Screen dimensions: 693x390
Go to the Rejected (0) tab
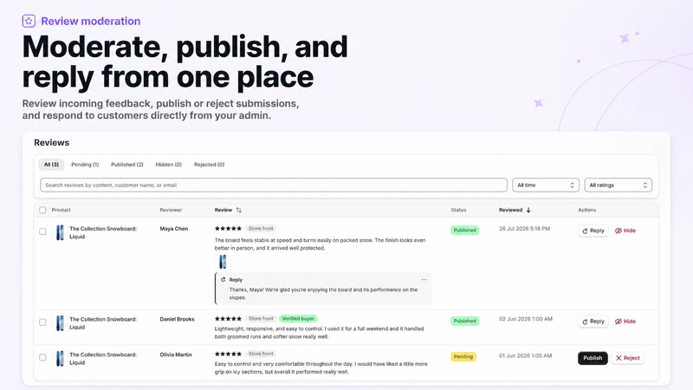coord(209,165)
